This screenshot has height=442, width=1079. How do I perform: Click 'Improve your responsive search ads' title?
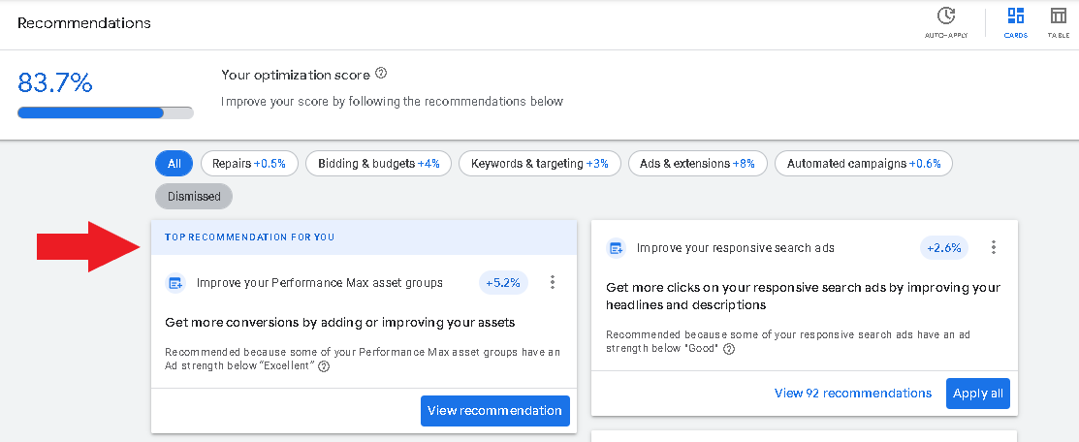[736, 248]
